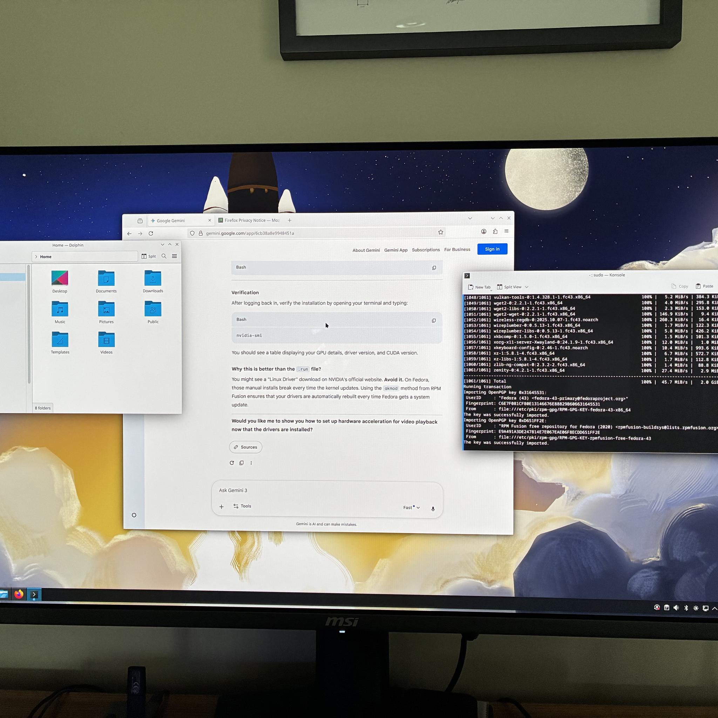Screen dimensions: 718x718
Task: Select the Documents folder in Dolphin
Action: (x=106, y=282)
